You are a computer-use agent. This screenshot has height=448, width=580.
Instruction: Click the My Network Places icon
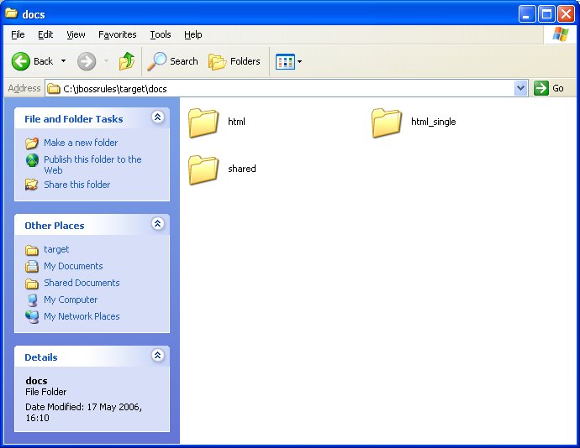(32, 316)
